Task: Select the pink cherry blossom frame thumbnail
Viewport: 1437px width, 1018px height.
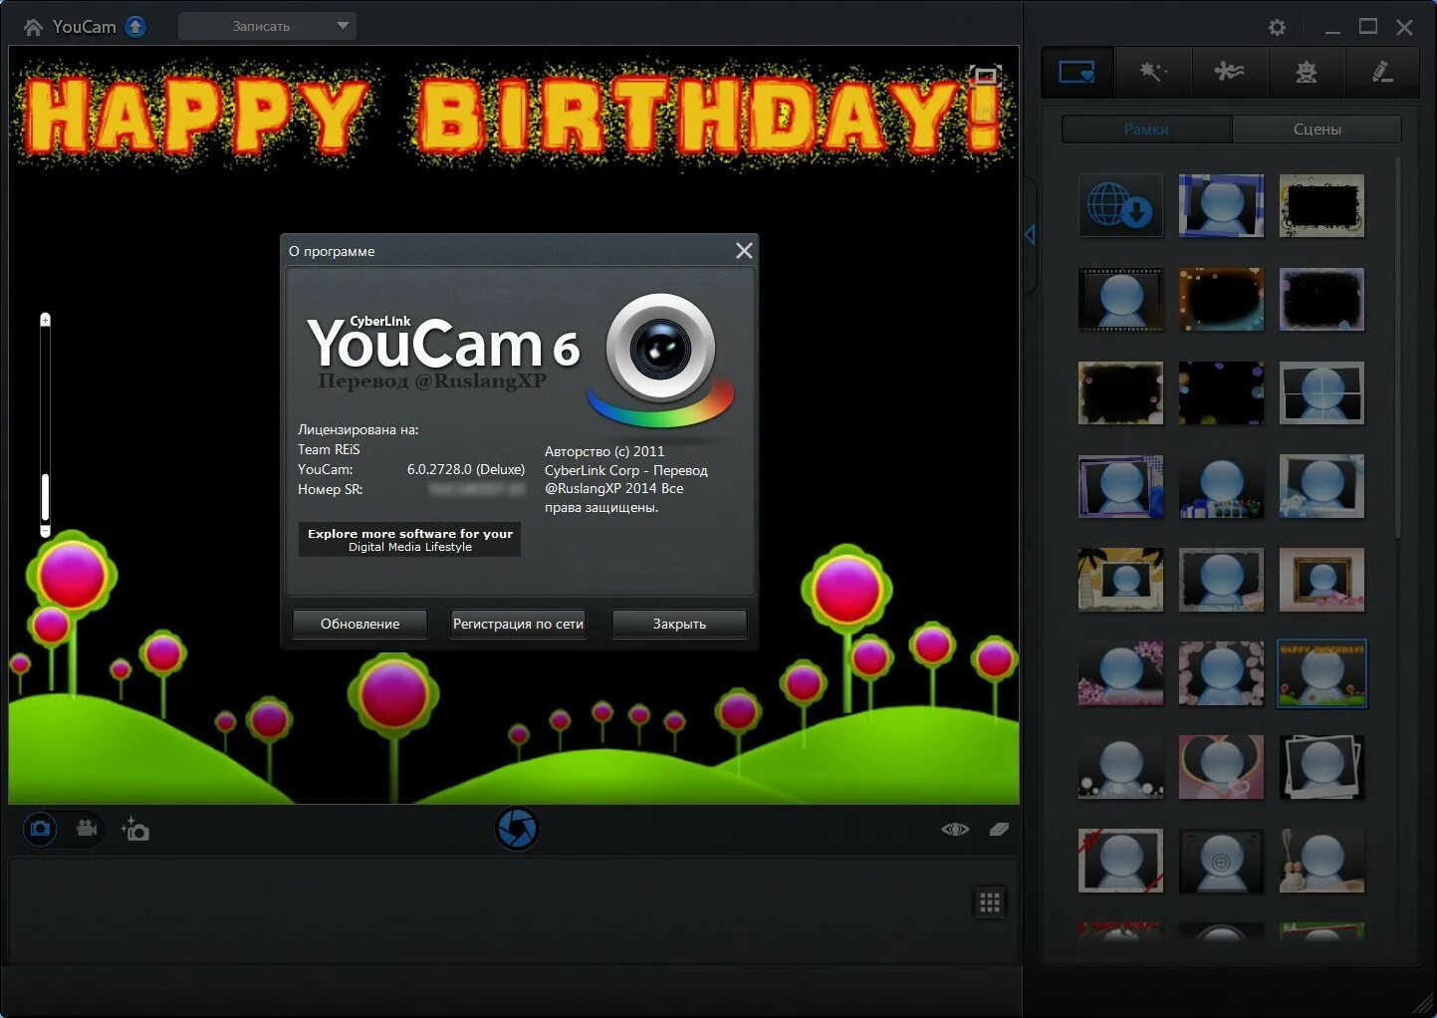Action: pos(1120,673)
